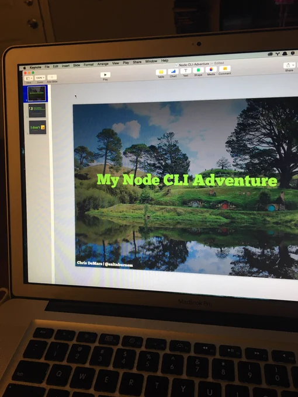Click the Chris DeMars footer text
Screen dimensions: 298x397
[x=105, y=264]
